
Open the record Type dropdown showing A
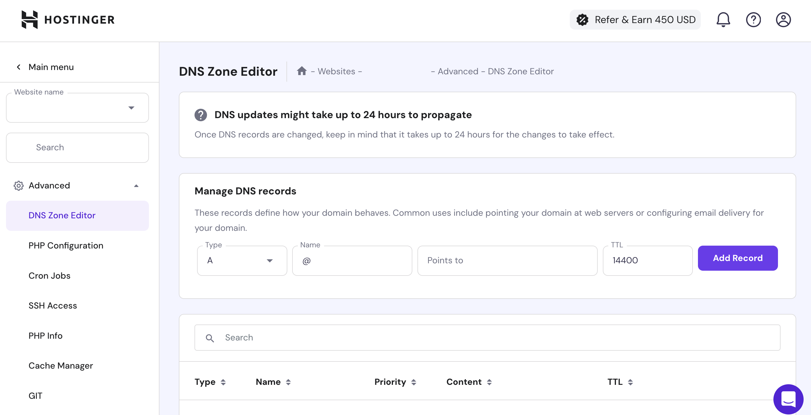241,260
